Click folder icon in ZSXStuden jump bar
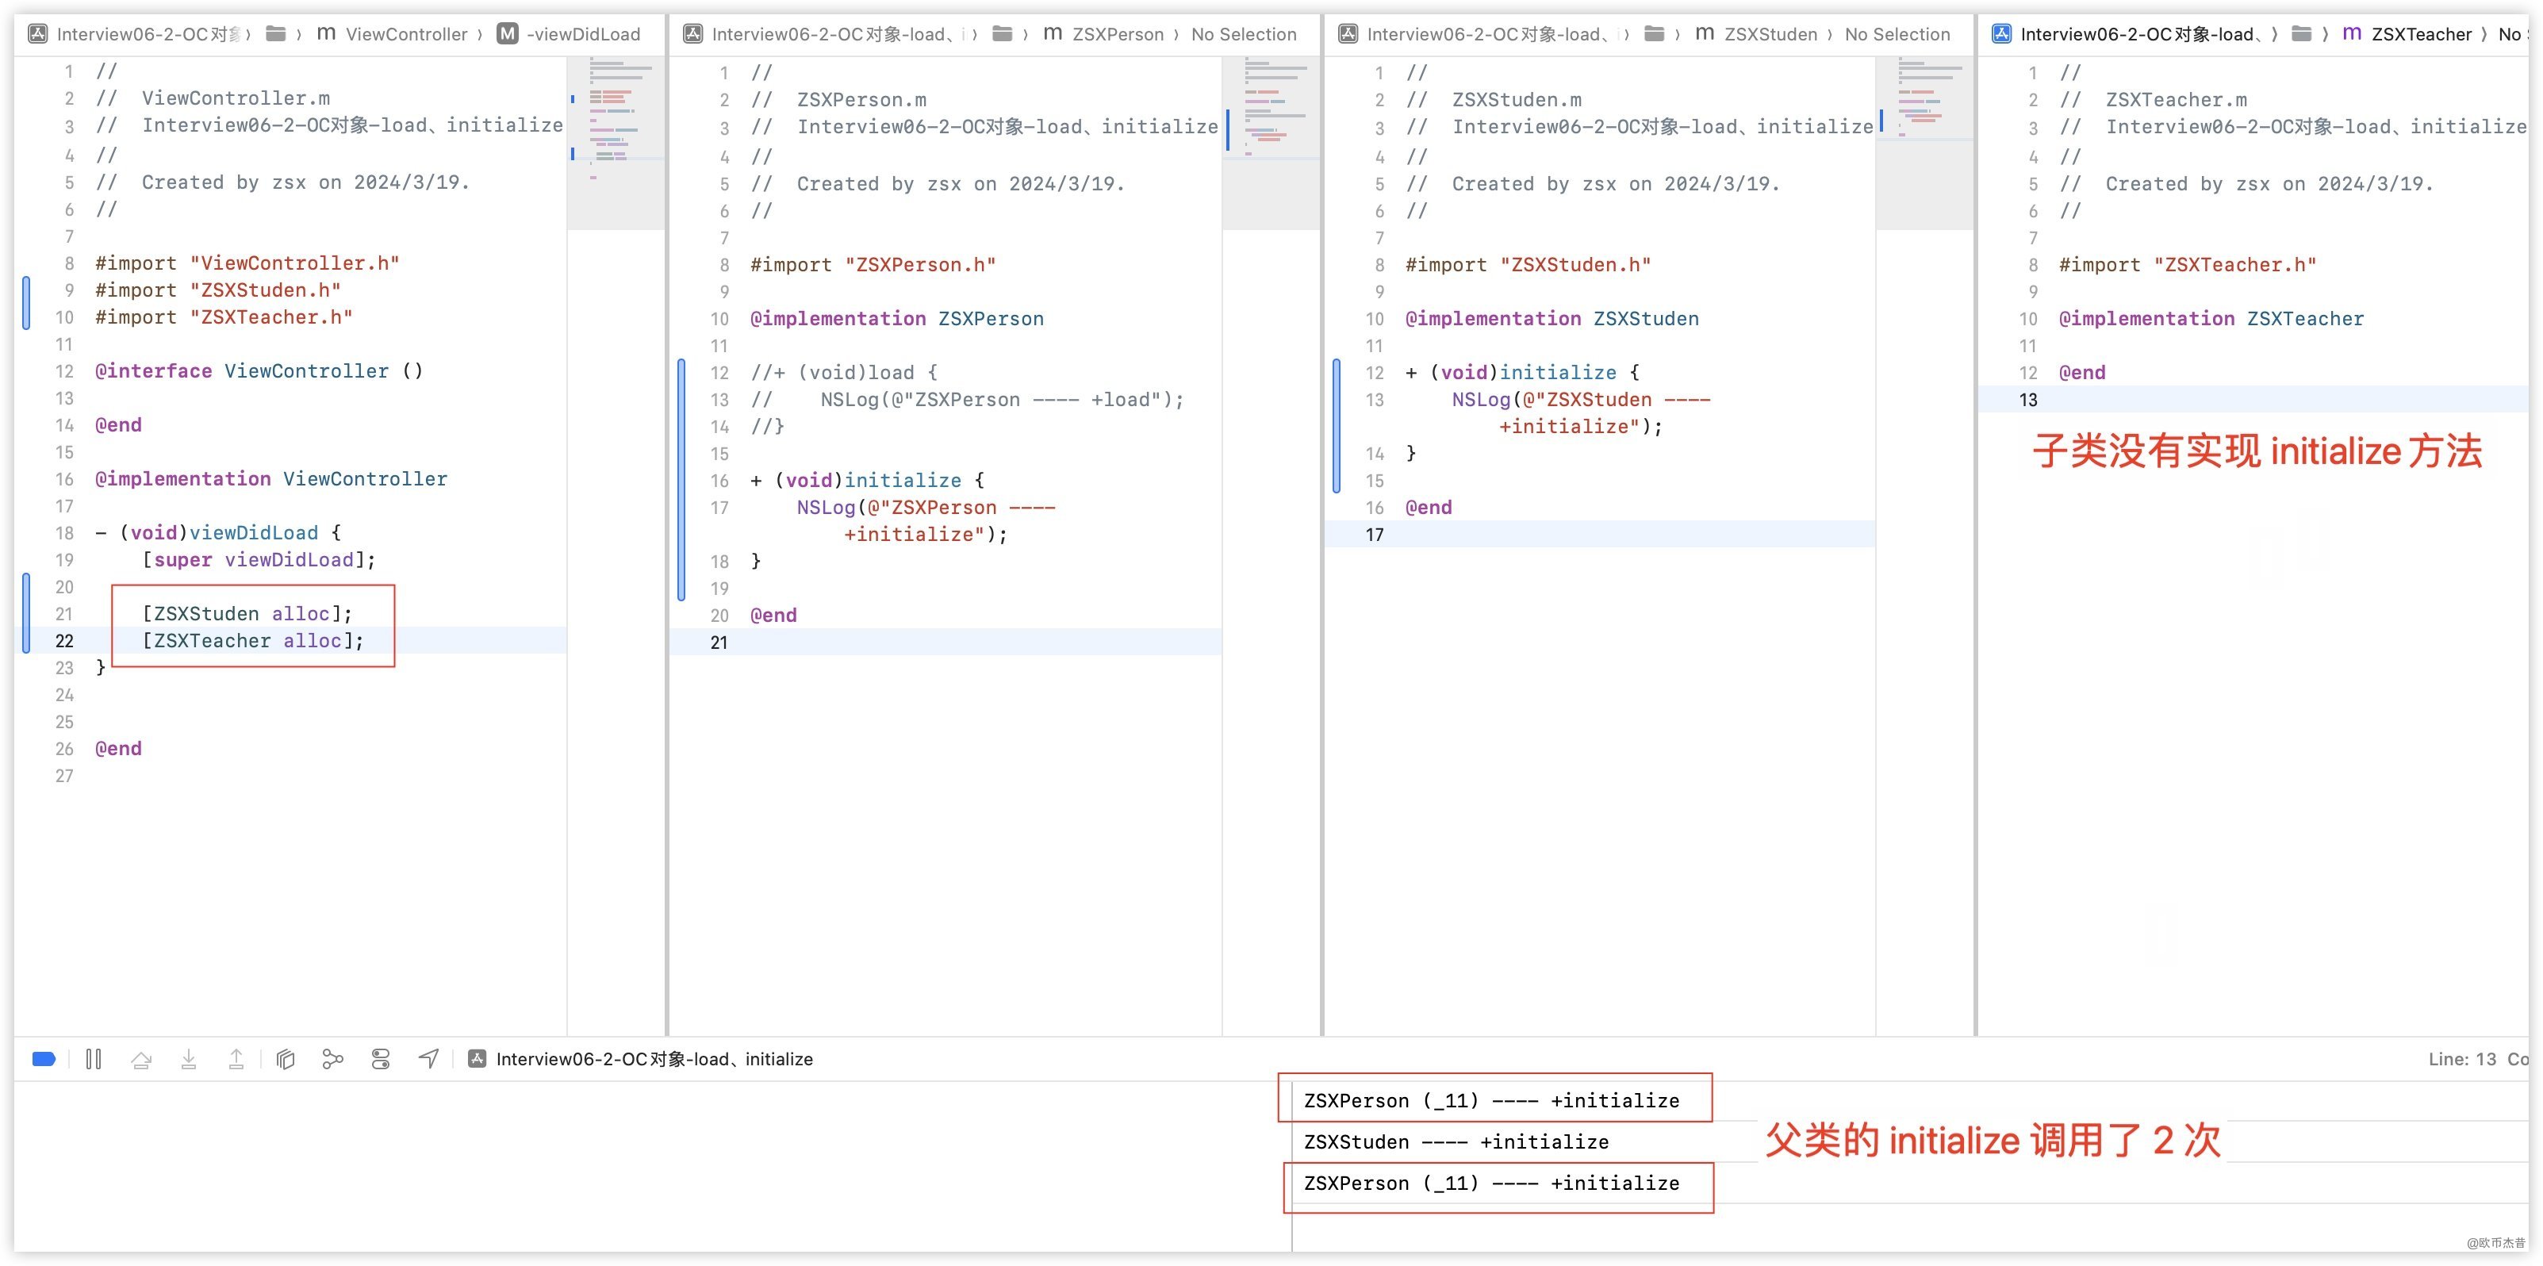This screenshot has width=2543, height=1266. [x=1655, y=35]
